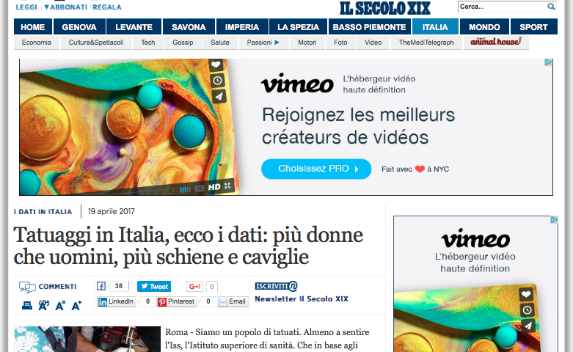Send article by Email
Viewport: 573px width, 352px height.
click(233, 301)
